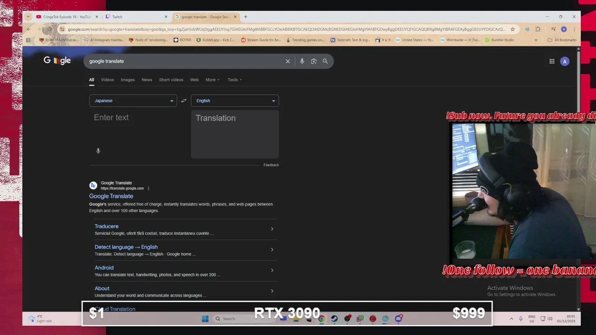This screenshot has width=596, height=335.
Task: Open Discord from the taskbar
Action: [399, 319]
